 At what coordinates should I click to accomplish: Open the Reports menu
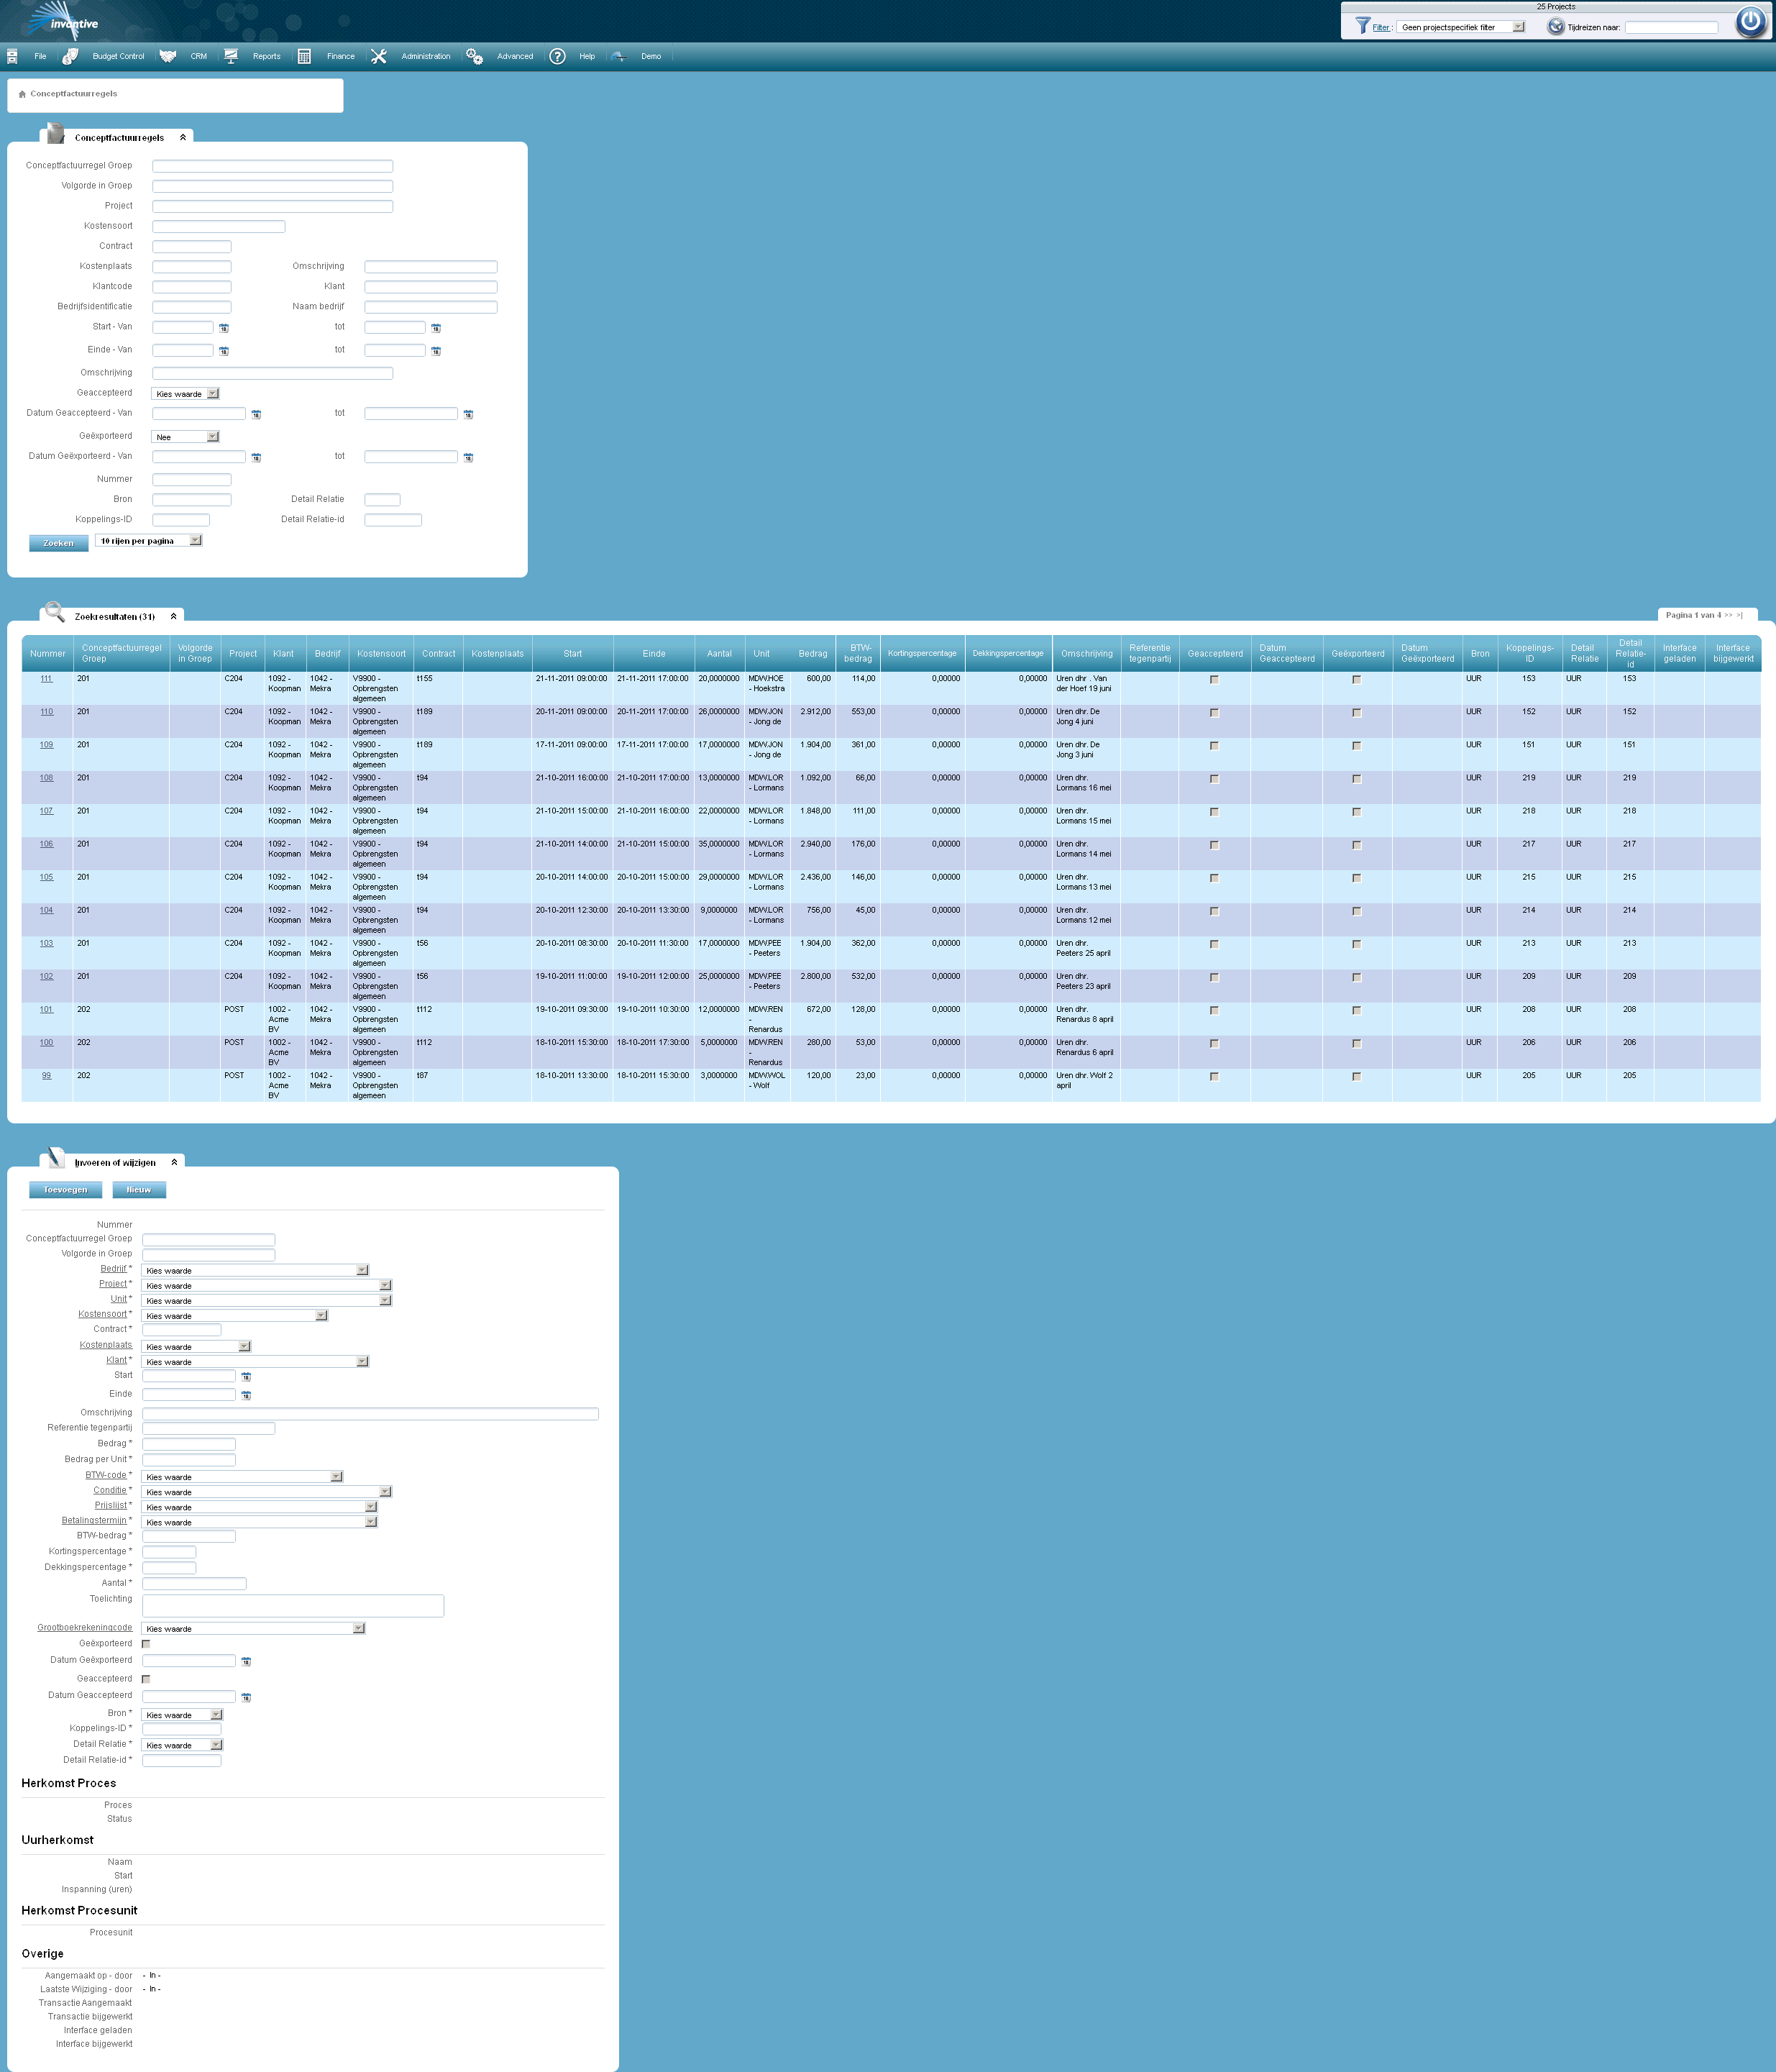pos(266,57)
